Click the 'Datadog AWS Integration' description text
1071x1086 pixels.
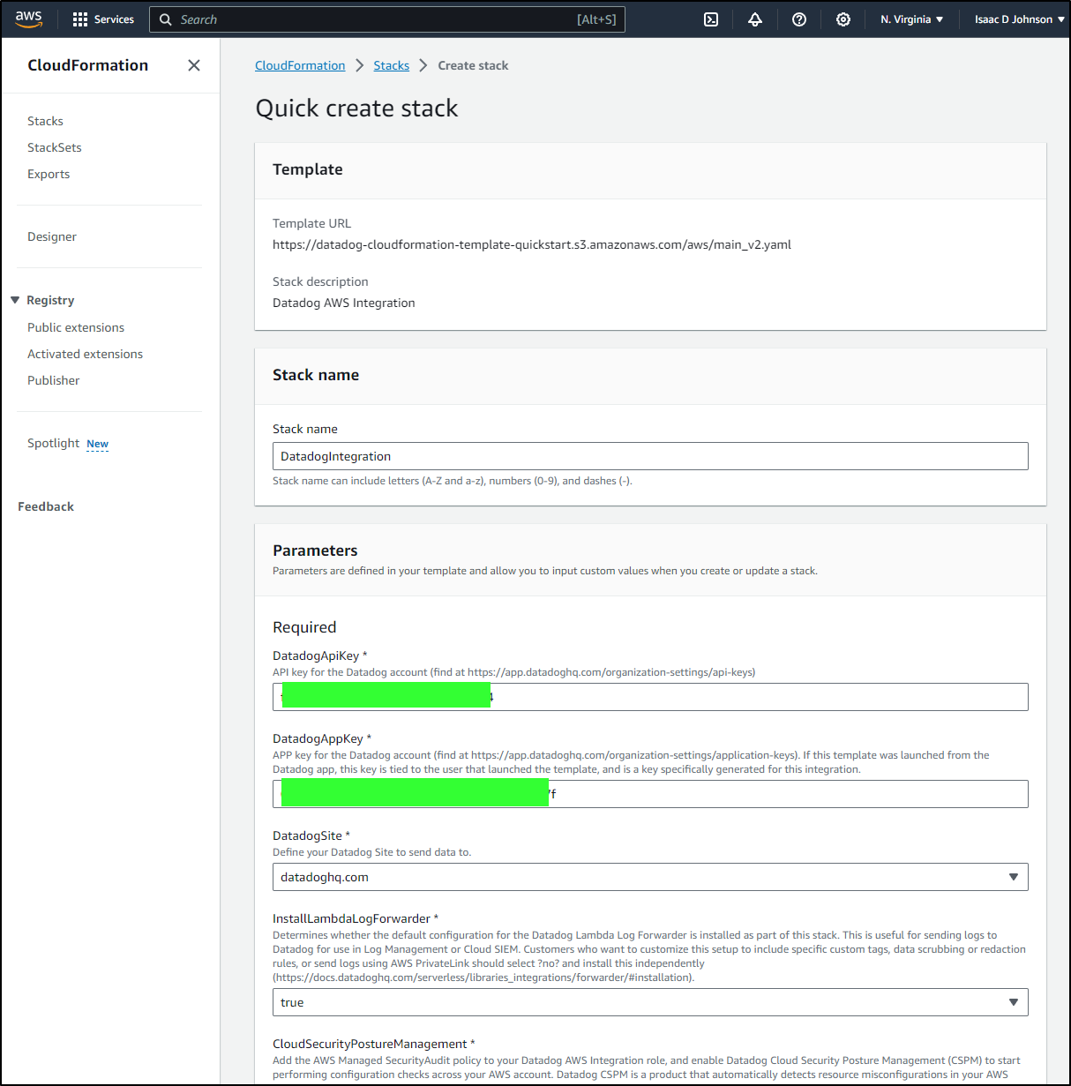344,303
